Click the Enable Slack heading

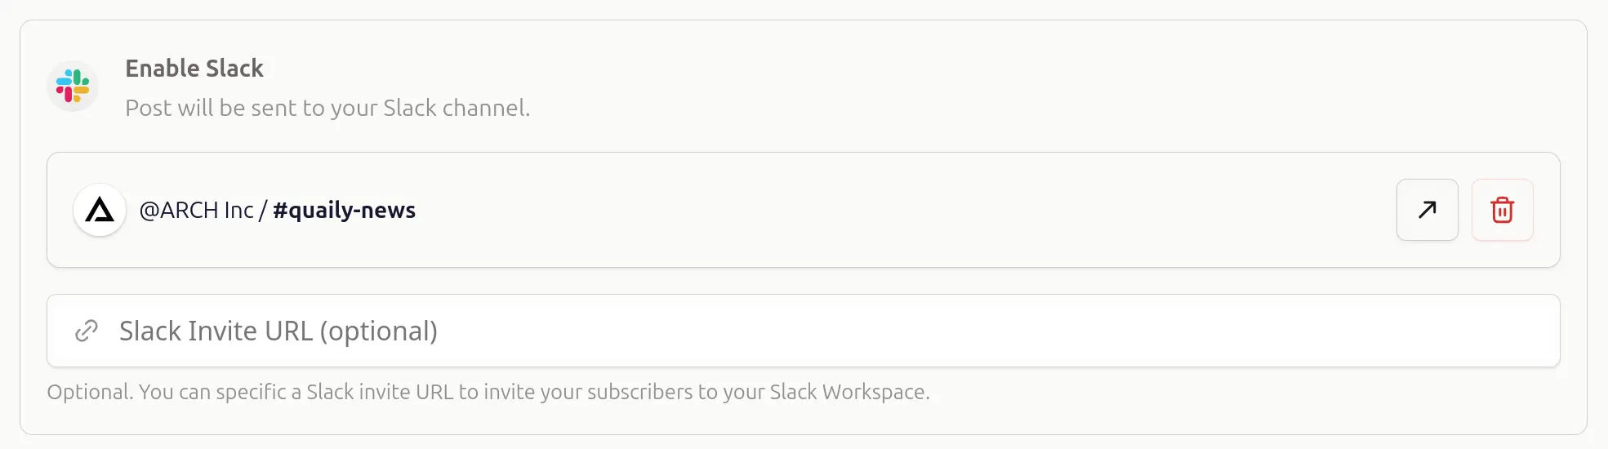[194, 68]
